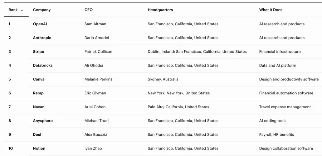Click CEO cell Ali Ghodsi

94,66
